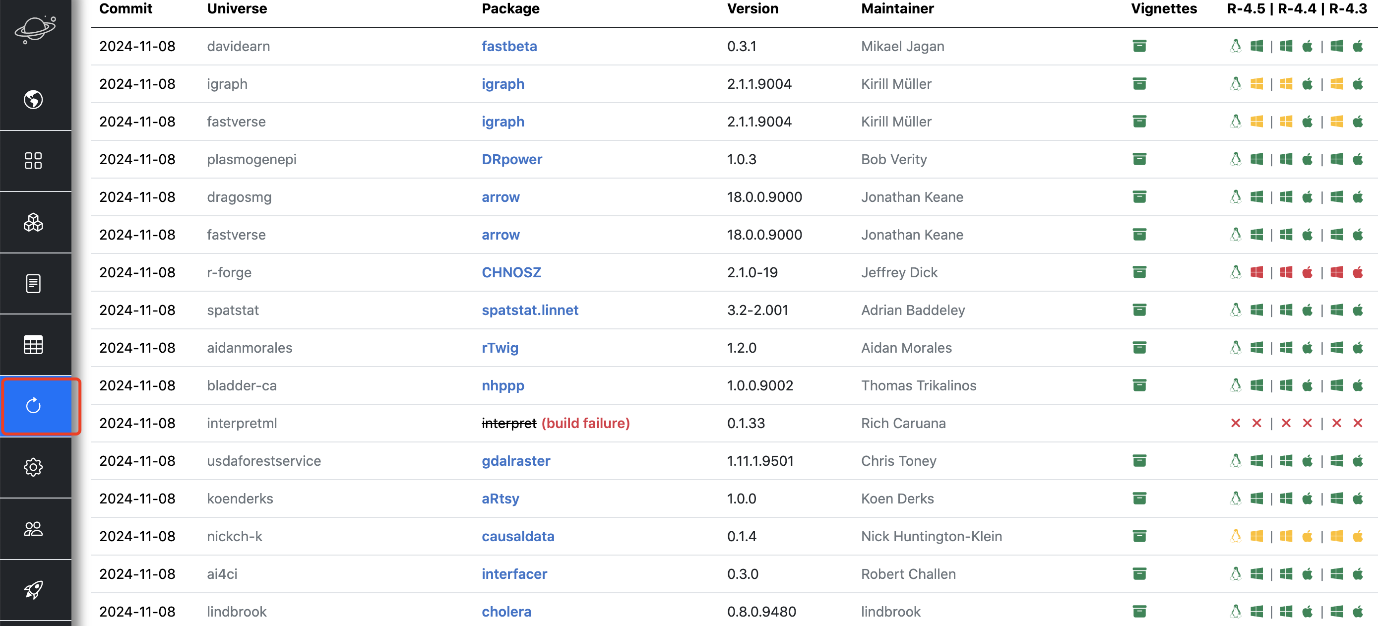The height and width of the screenshot is (626, 1378).
Task: Open the spatstat.linnet package link
Action: tap(530, 311)
